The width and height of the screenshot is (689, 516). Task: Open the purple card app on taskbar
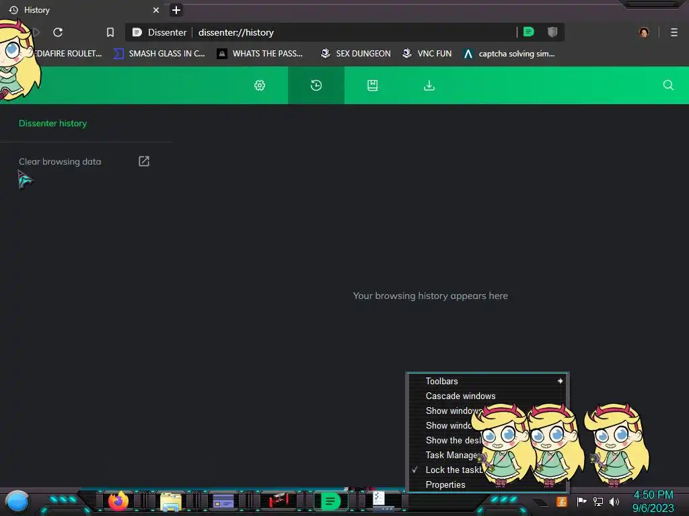223,501
